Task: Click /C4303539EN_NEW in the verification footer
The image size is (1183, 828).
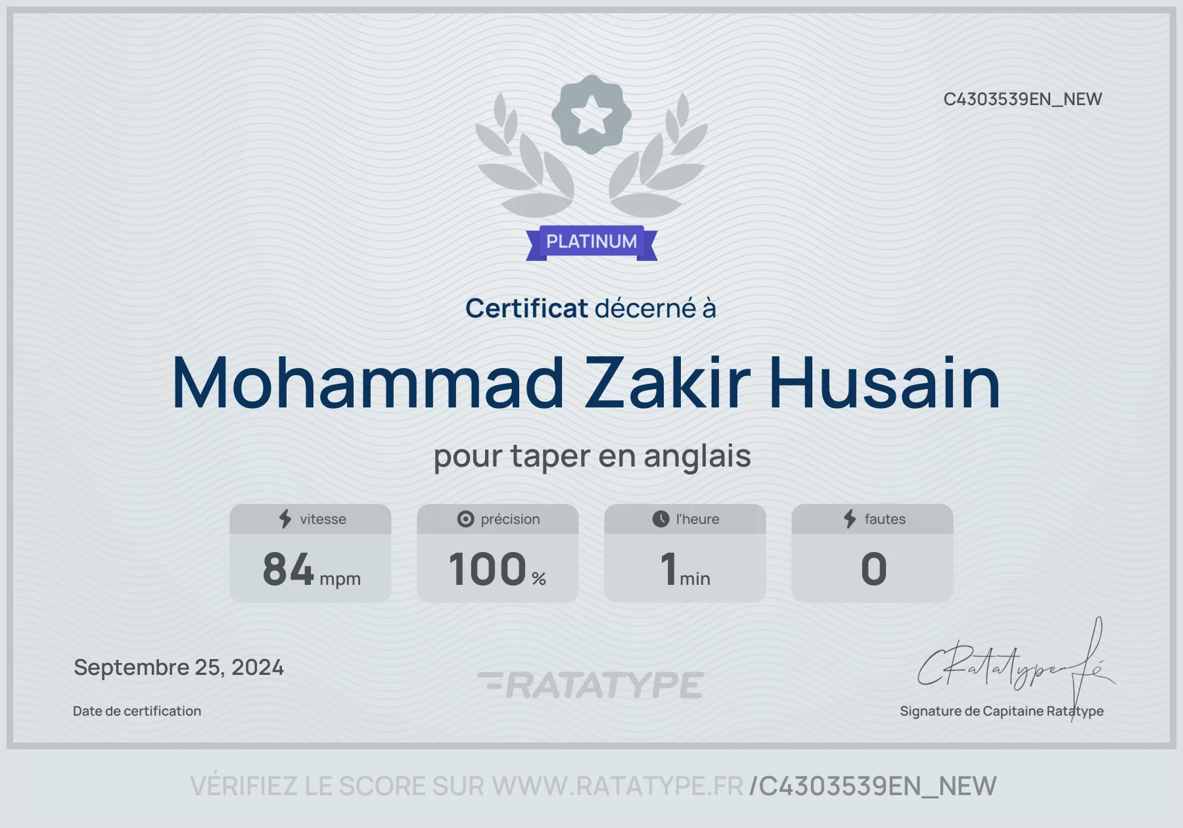Action: tap(873, 787)
